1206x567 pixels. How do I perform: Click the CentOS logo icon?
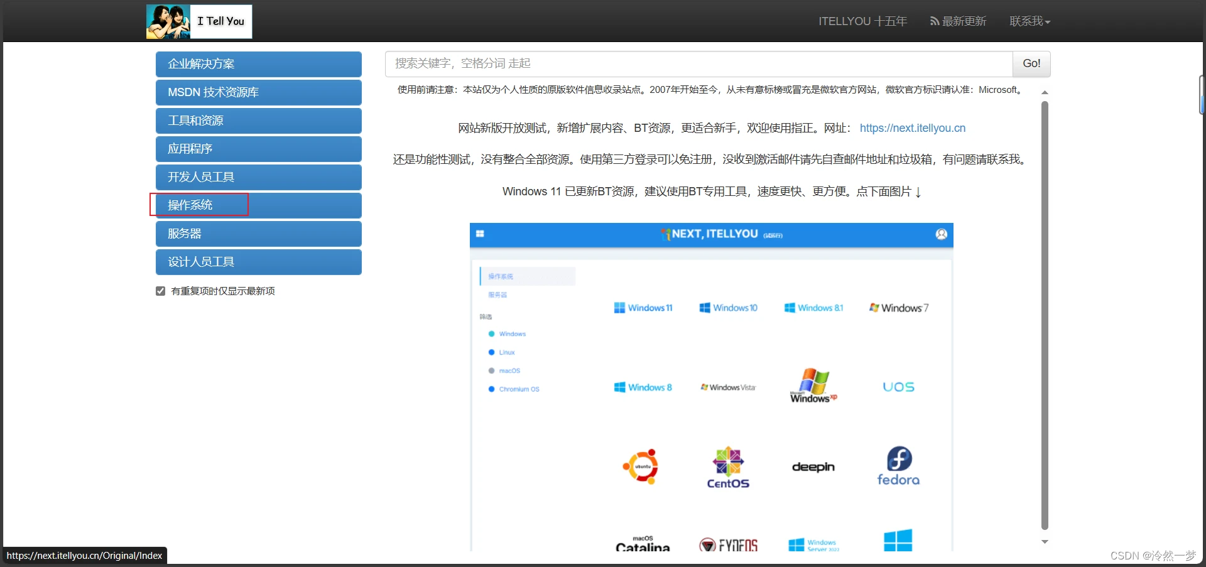click(x=728, y=468)
